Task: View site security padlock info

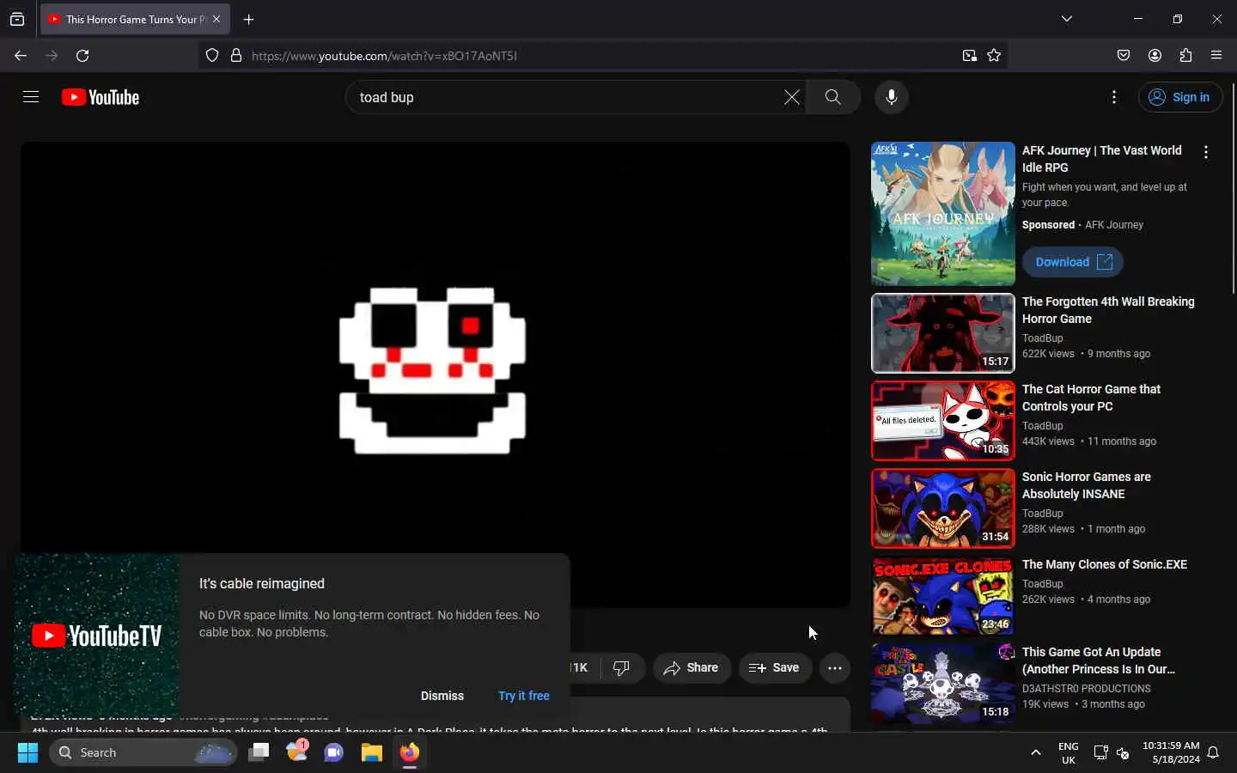Action: click(x=236, y=56)
